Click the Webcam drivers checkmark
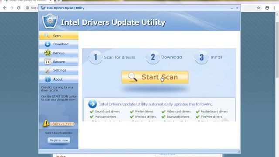 coord(92,117)
